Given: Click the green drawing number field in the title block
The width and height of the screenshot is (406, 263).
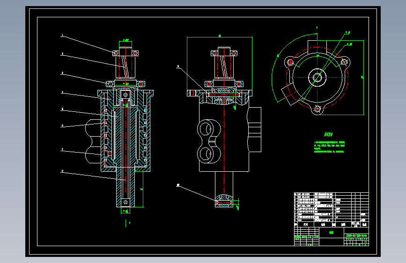Looking at the screenshot, I should 356,236.
